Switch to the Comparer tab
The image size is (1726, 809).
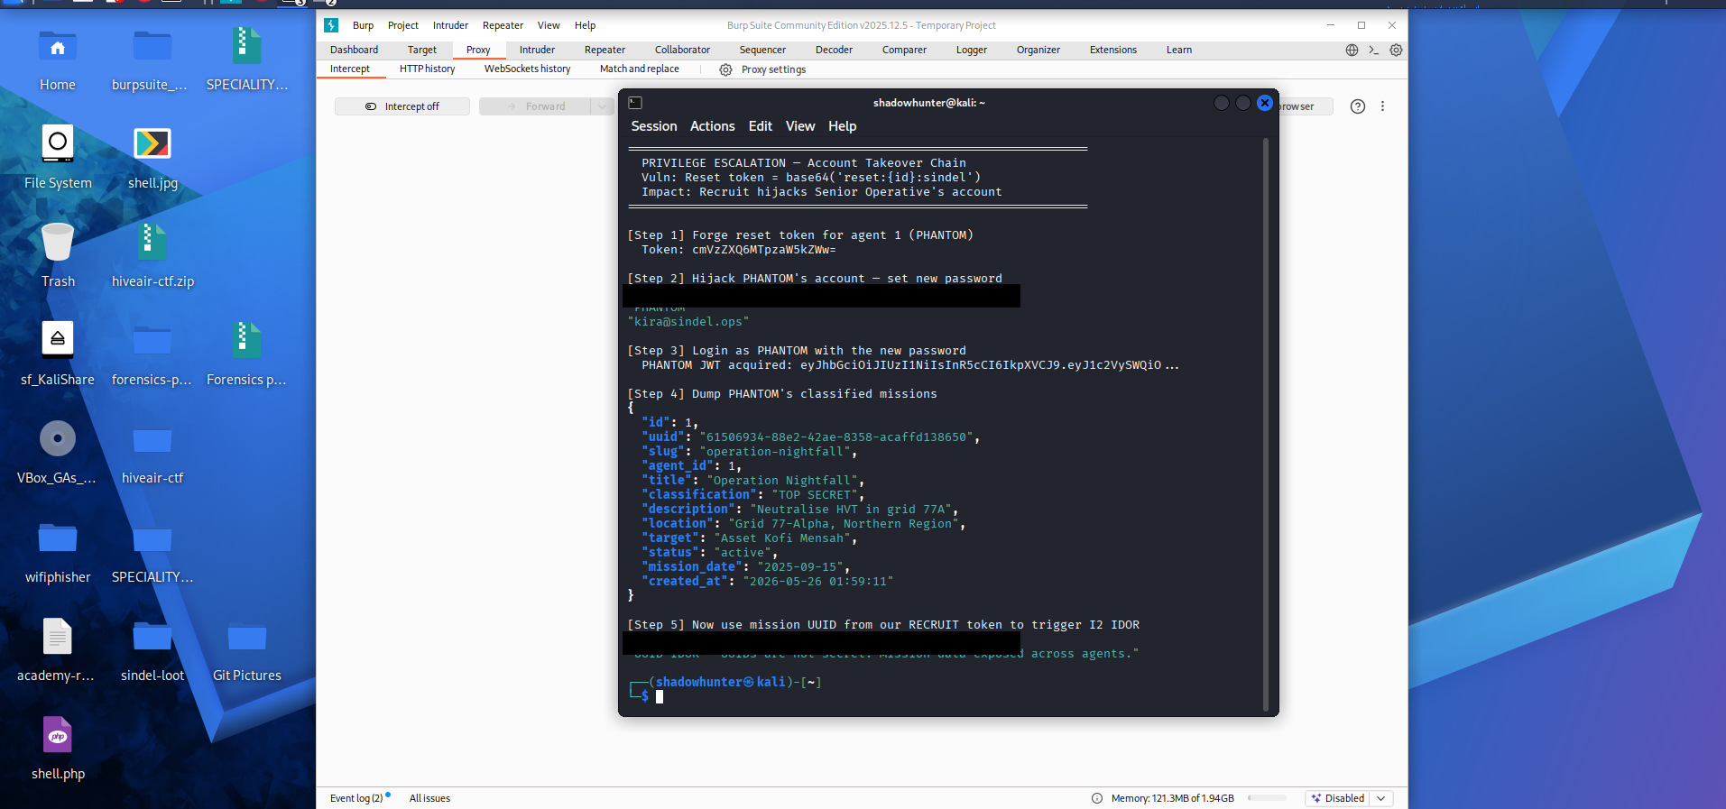point(904,50)
